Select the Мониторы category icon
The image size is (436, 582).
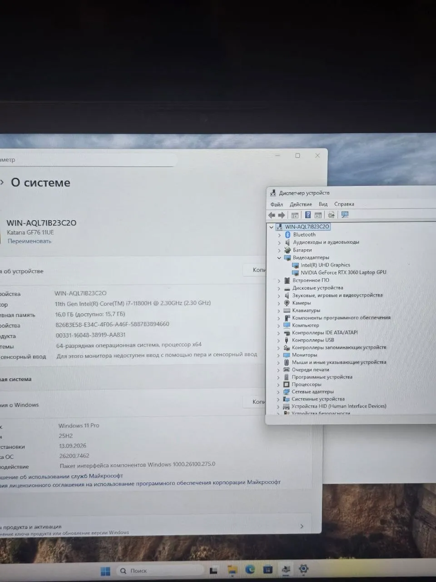tap(287, 355)
